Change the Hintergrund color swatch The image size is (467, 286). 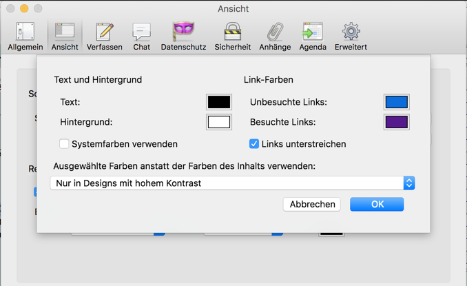219,122
